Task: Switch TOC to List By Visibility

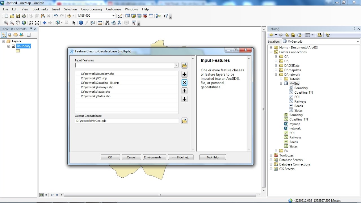Action: tap(16, 35)
